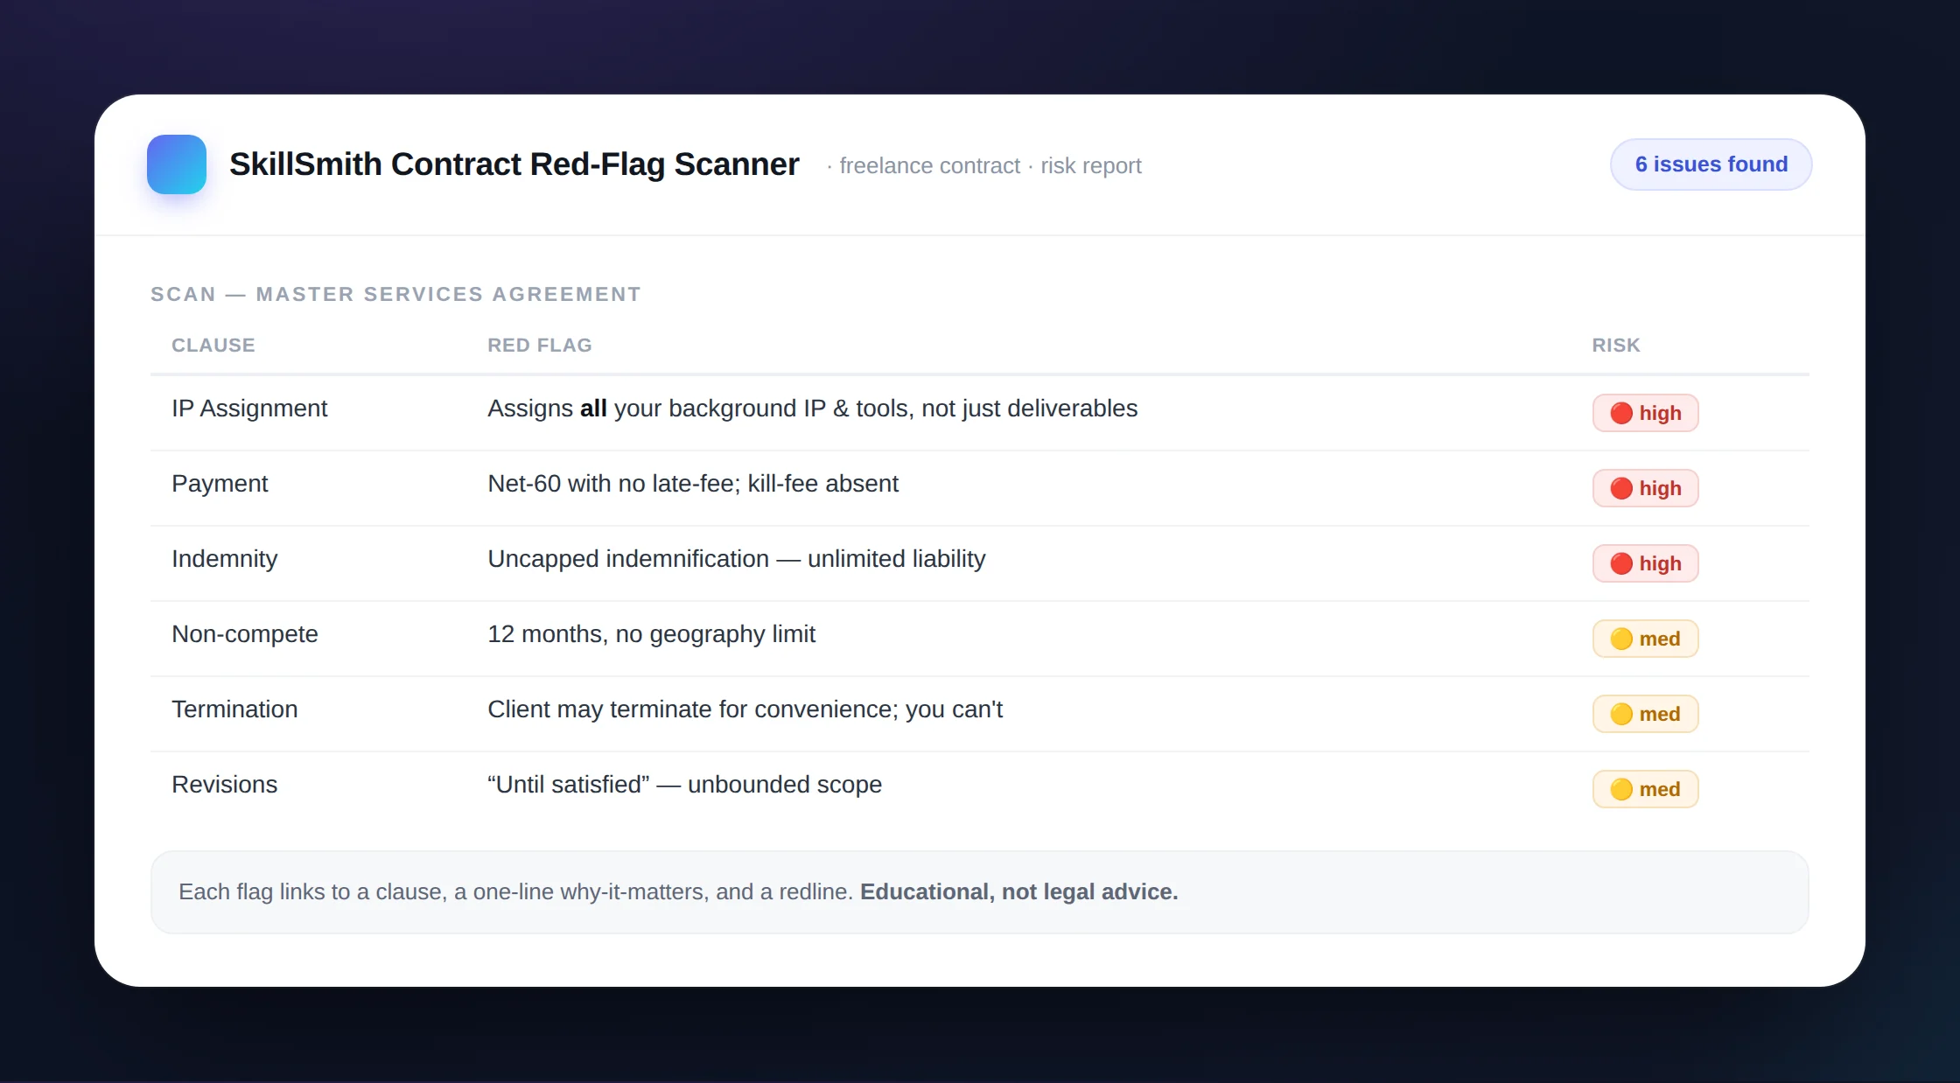Open the Indemnity clause
This screenshot has width=1960, height=1083.
[x=225, y=559]
